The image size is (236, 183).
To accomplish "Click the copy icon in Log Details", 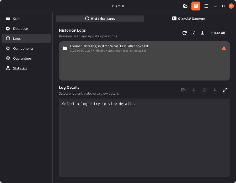I will pos(183,90).
